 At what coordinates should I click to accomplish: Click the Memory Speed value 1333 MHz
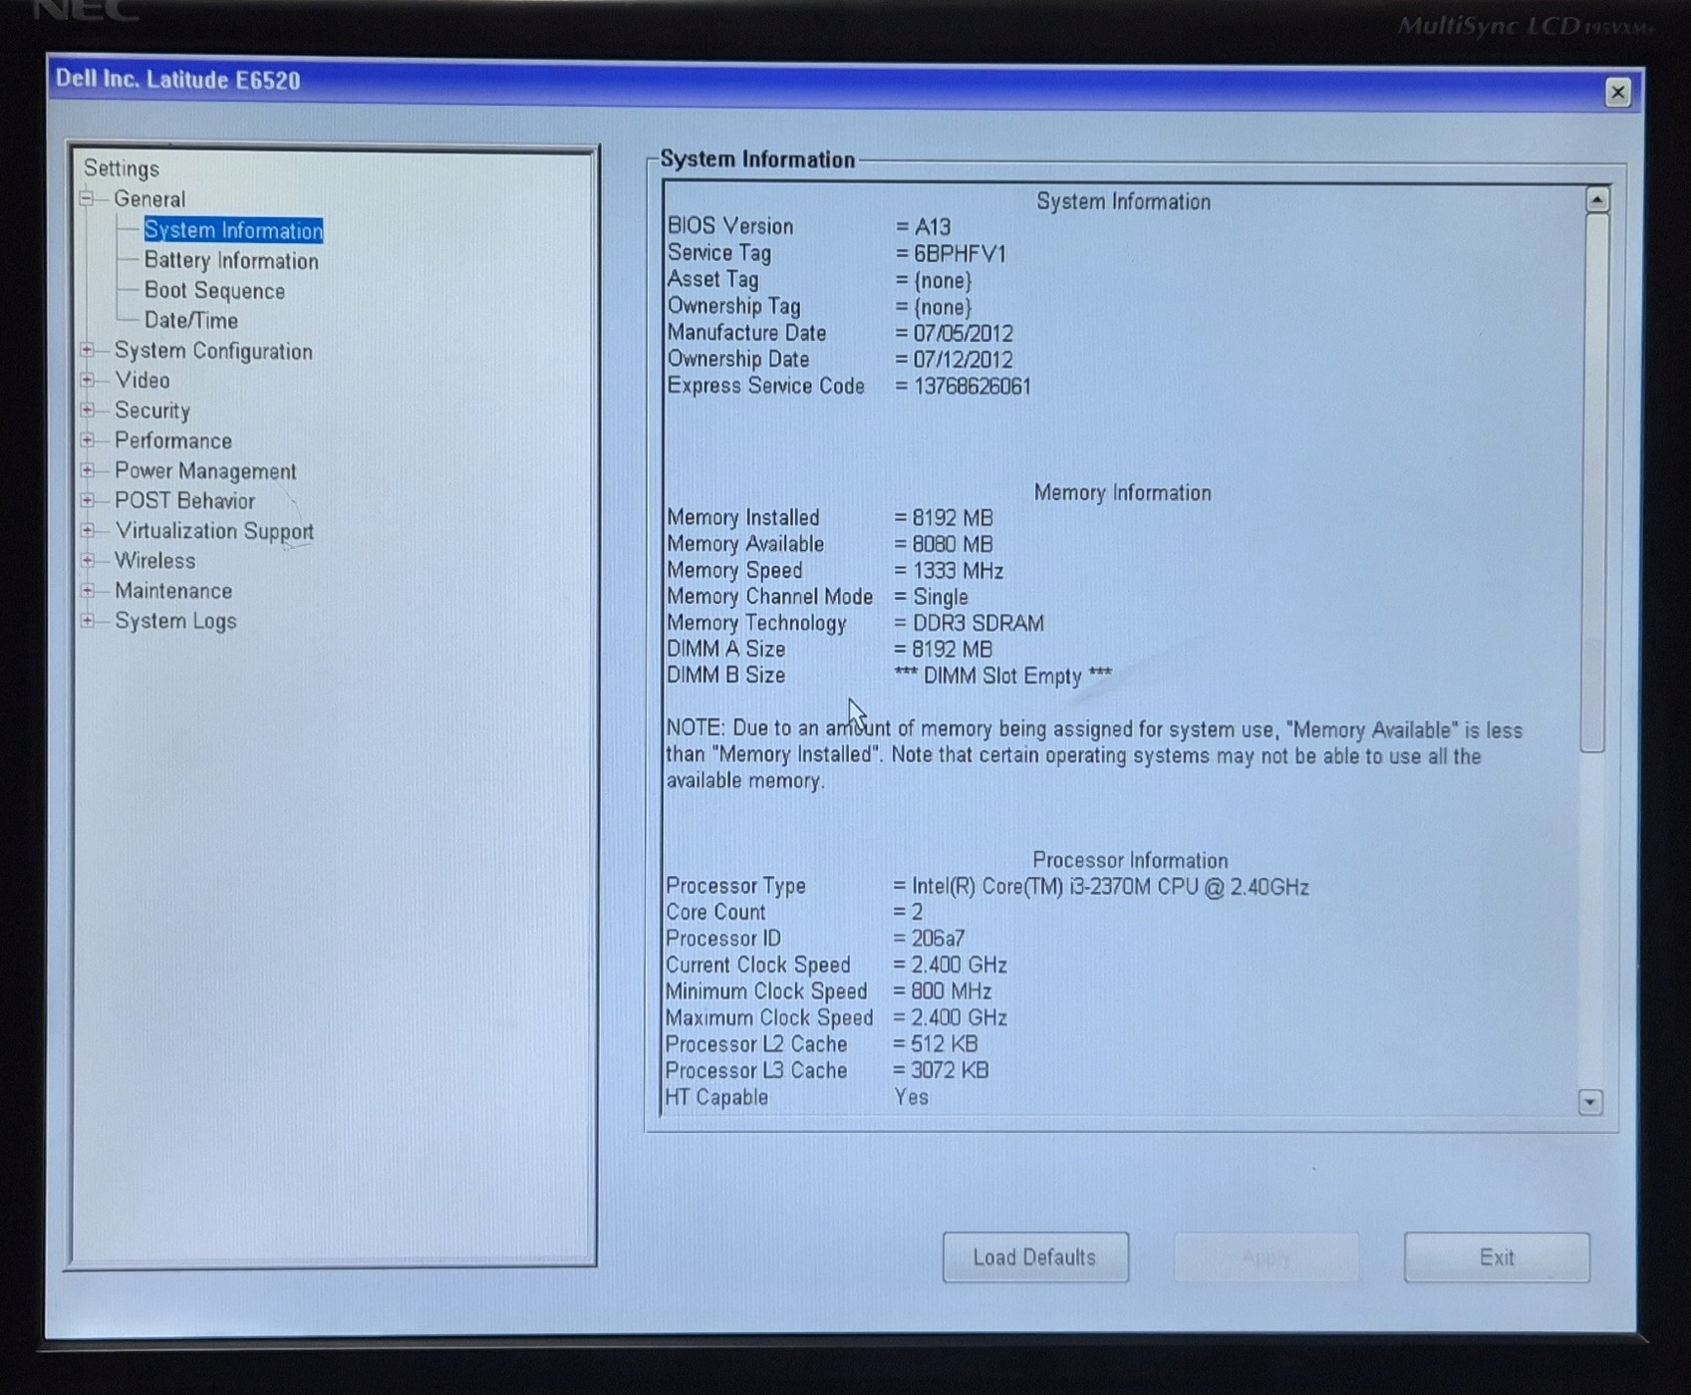958,571
